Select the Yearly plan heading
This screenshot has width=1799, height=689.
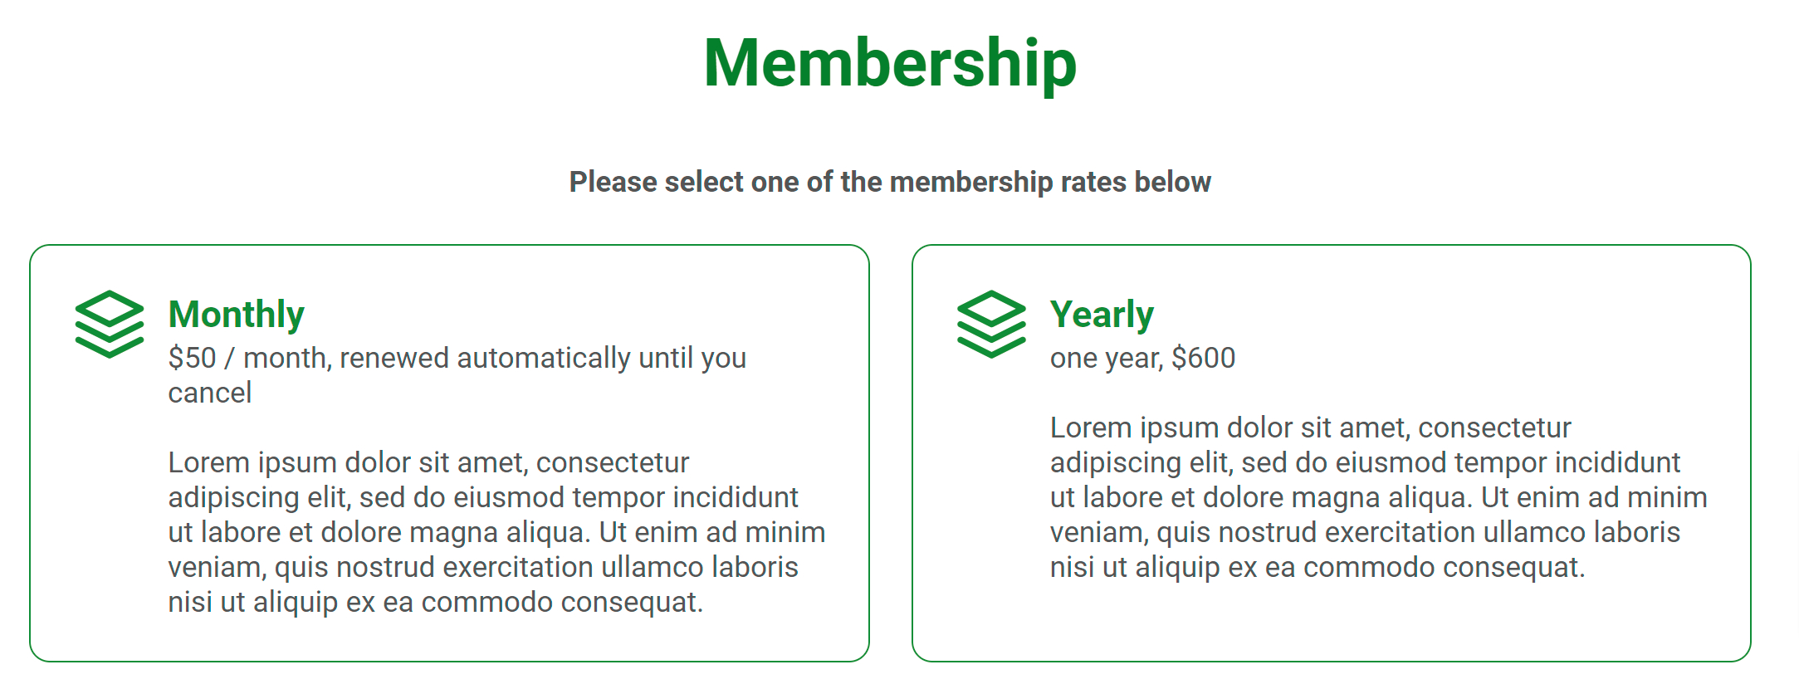click(1102, 315)
